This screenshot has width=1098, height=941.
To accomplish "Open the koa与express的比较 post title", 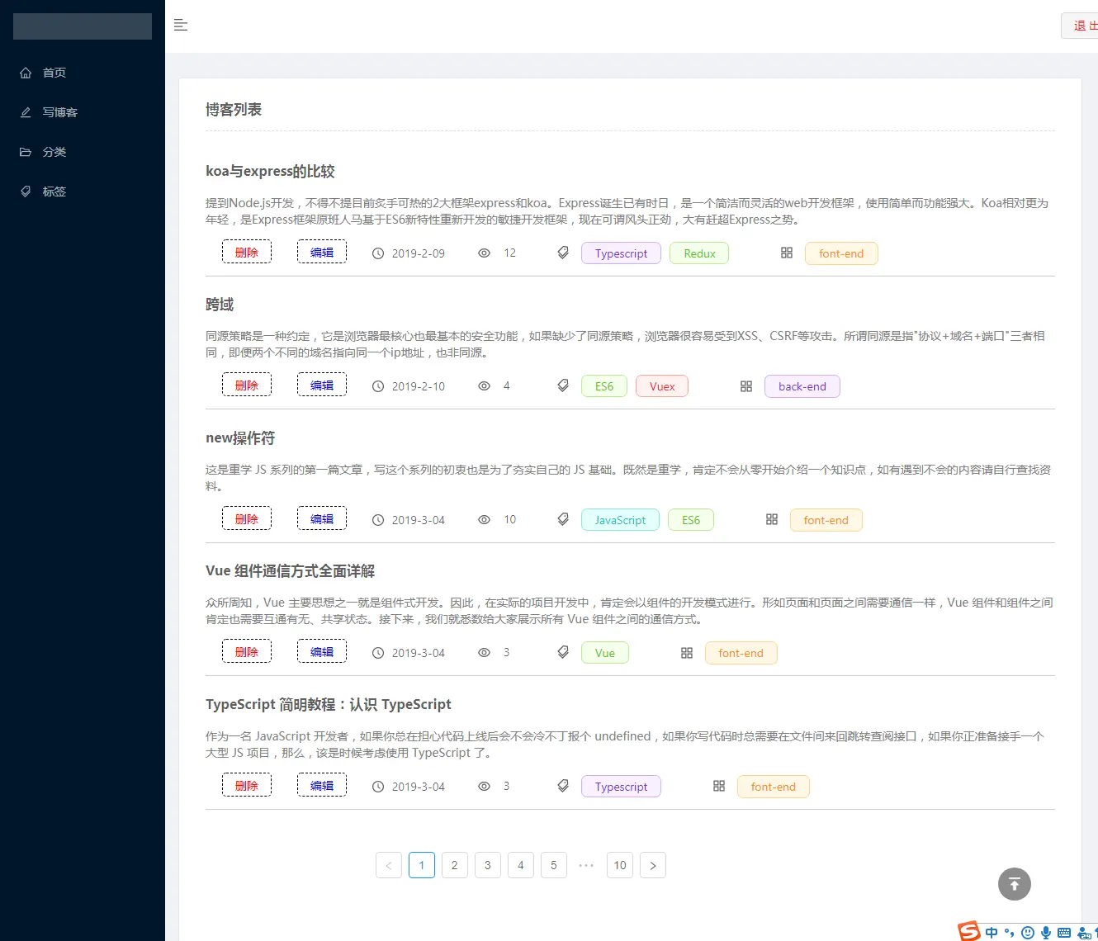I will pos(270,172).
